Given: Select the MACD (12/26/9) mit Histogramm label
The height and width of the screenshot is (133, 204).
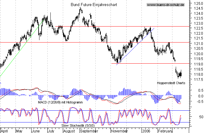Looking at the screenshot, I should tap(61, 102).
